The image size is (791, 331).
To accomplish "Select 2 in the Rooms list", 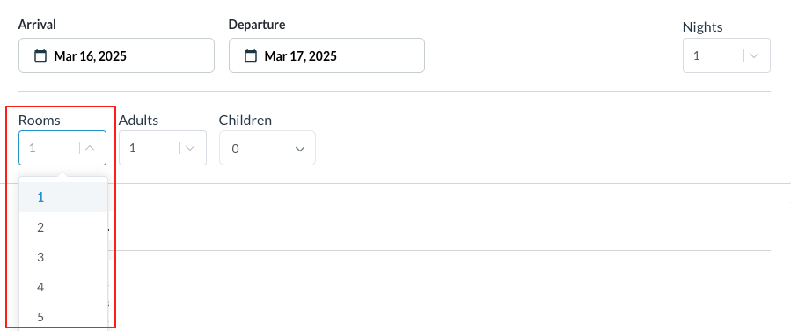I will pos(63,227).
